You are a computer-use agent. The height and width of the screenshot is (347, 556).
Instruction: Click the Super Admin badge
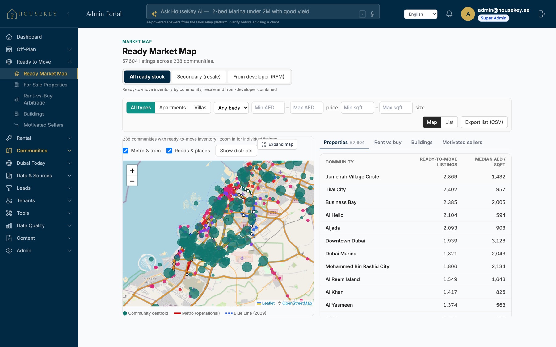(493, 18)
